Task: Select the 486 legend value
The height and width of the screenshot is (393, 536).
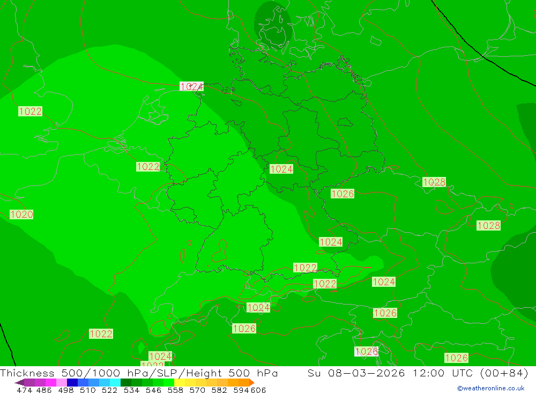Action: (44, 390)
